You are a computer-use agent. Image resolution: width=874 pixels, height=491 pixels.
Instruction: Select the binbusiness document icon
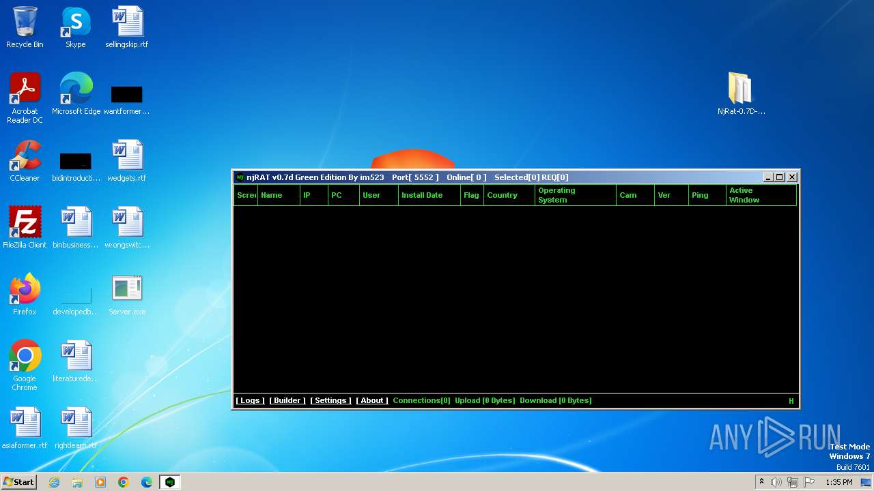click(76, 228)
